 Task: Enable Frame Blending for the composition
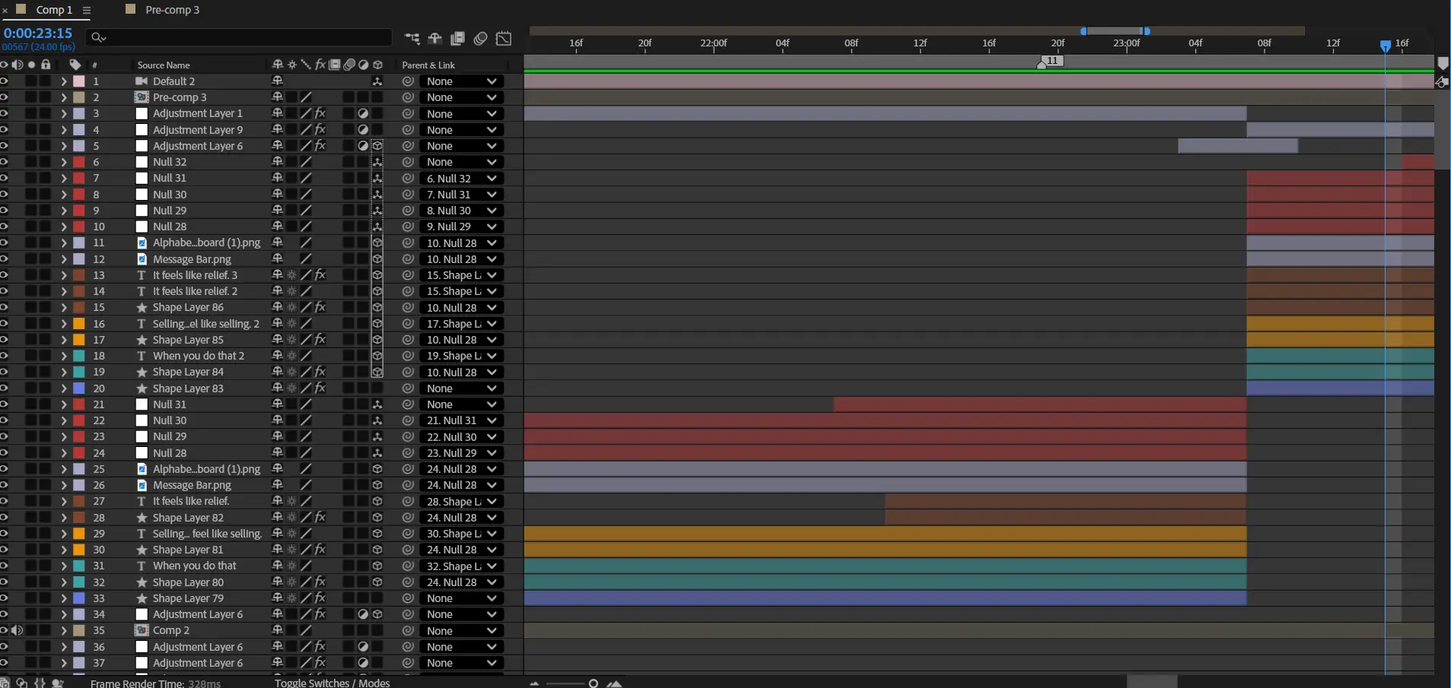point(457,39)
